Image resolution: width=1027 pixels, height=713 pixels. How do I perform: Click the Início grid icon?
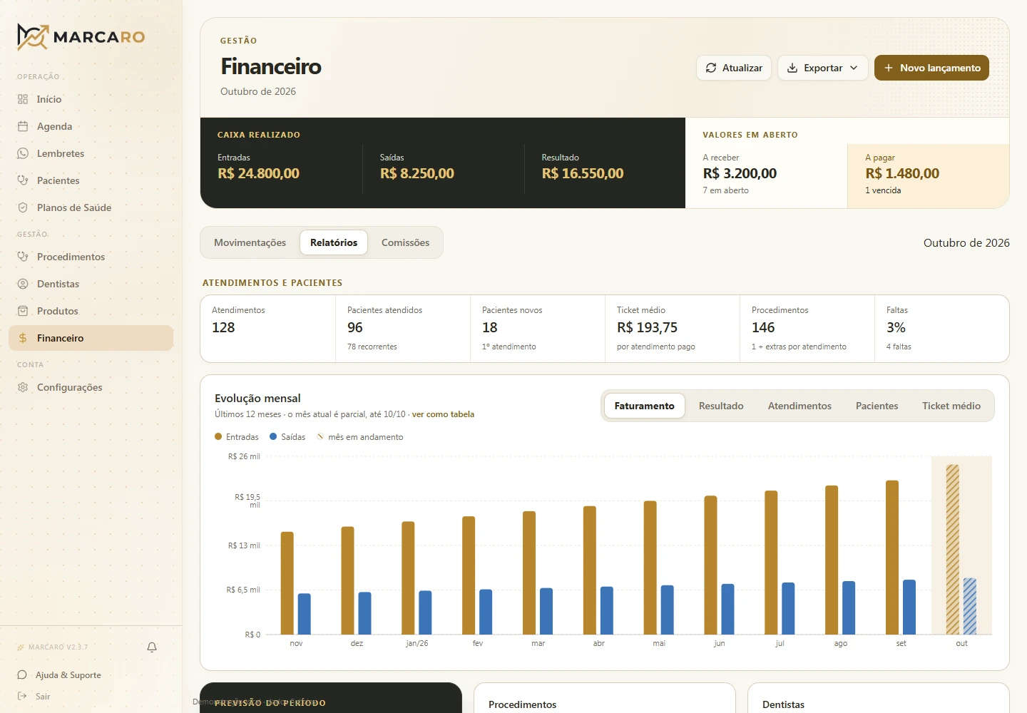(x=23, y=99)
